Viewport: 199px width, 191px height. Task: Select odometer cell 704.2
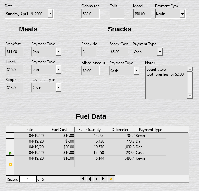[x=120, y=136]
